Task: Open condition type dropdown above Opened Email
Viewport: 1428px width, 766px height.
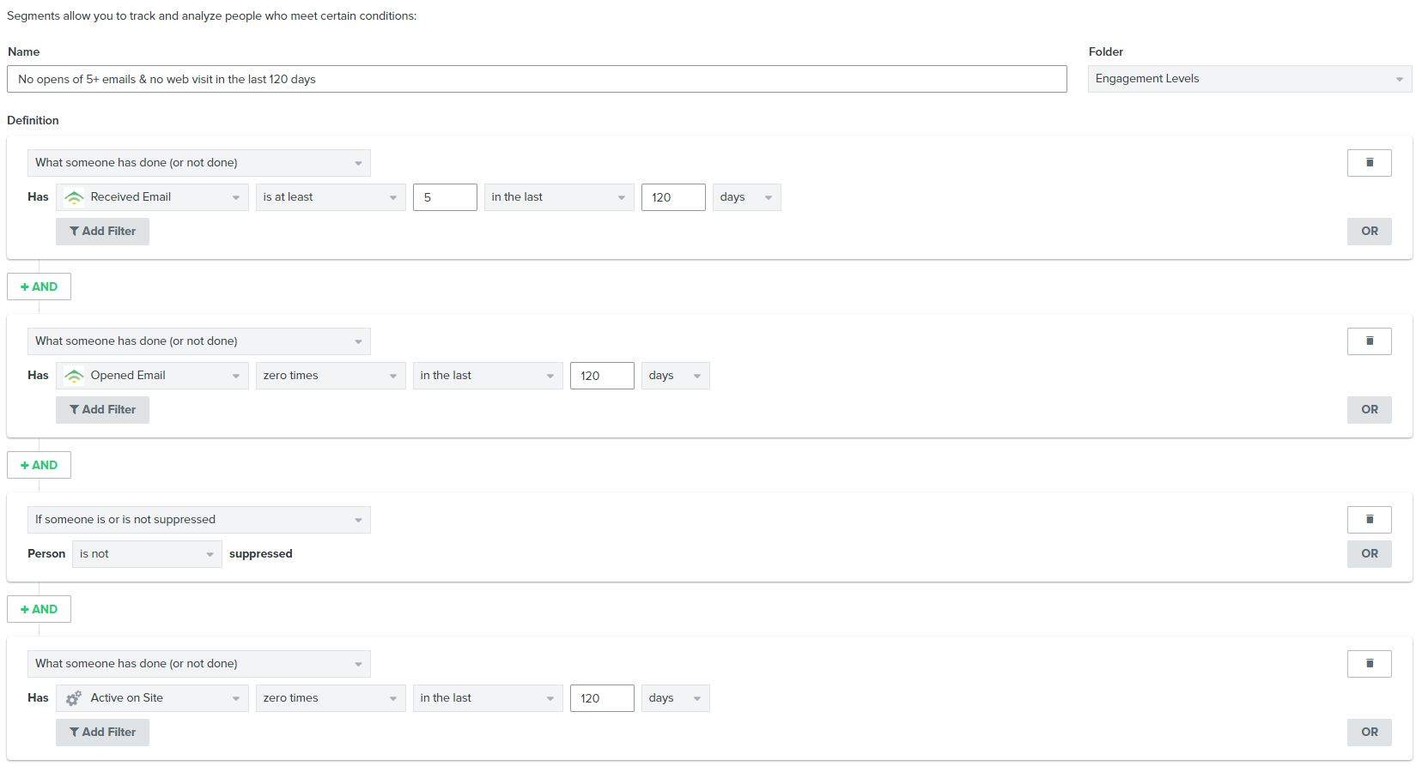Action: [x=199, y=341]
